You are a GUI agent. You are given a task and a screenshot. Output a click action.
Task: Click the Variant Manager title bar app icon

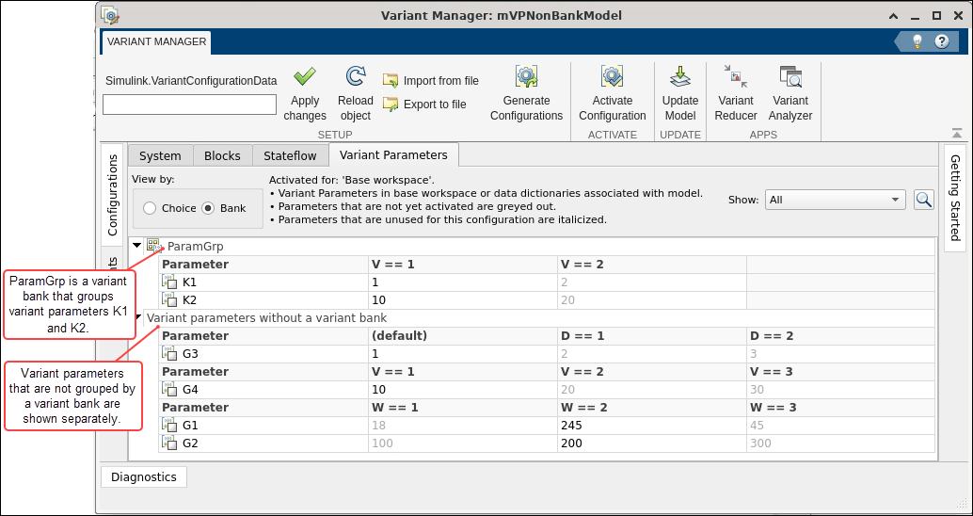tap(110, 15)
